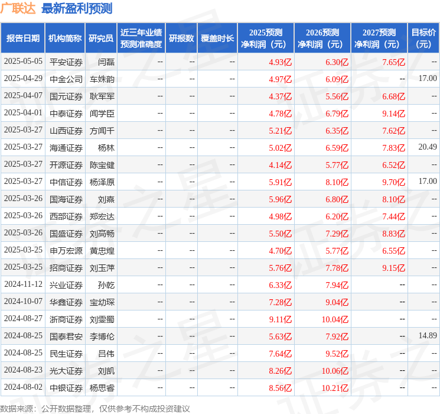Select the 报告日期 column header
Image resolution: width=440 pixels, height=414 pixels.
point(22,38)
